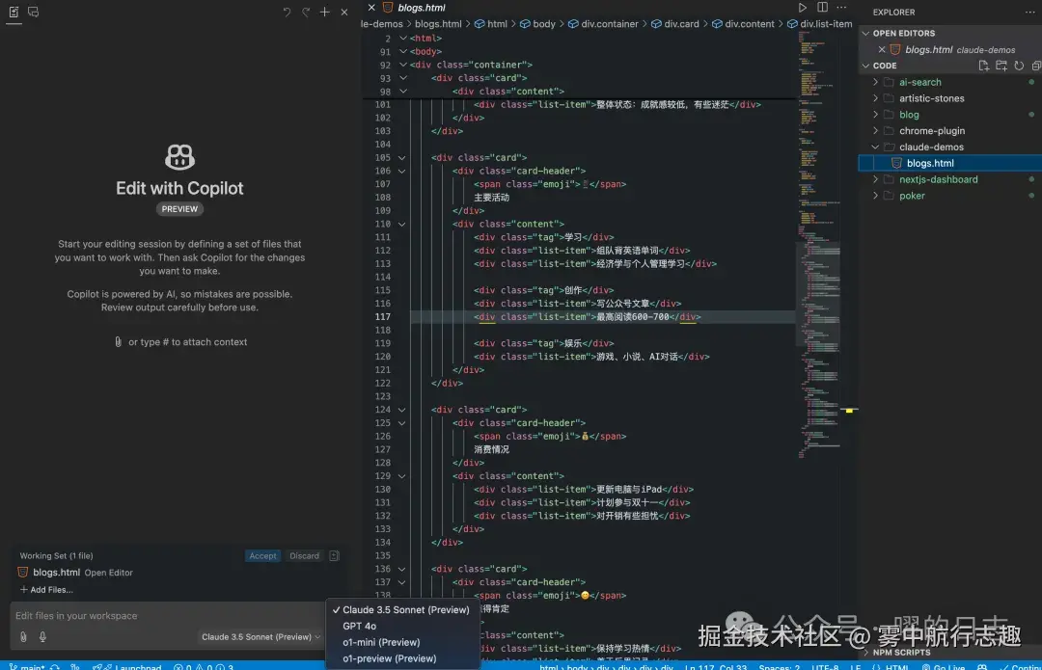Open blogs.html from the working set
This screenshot has height=670, width=1042.
pos(57,573)
